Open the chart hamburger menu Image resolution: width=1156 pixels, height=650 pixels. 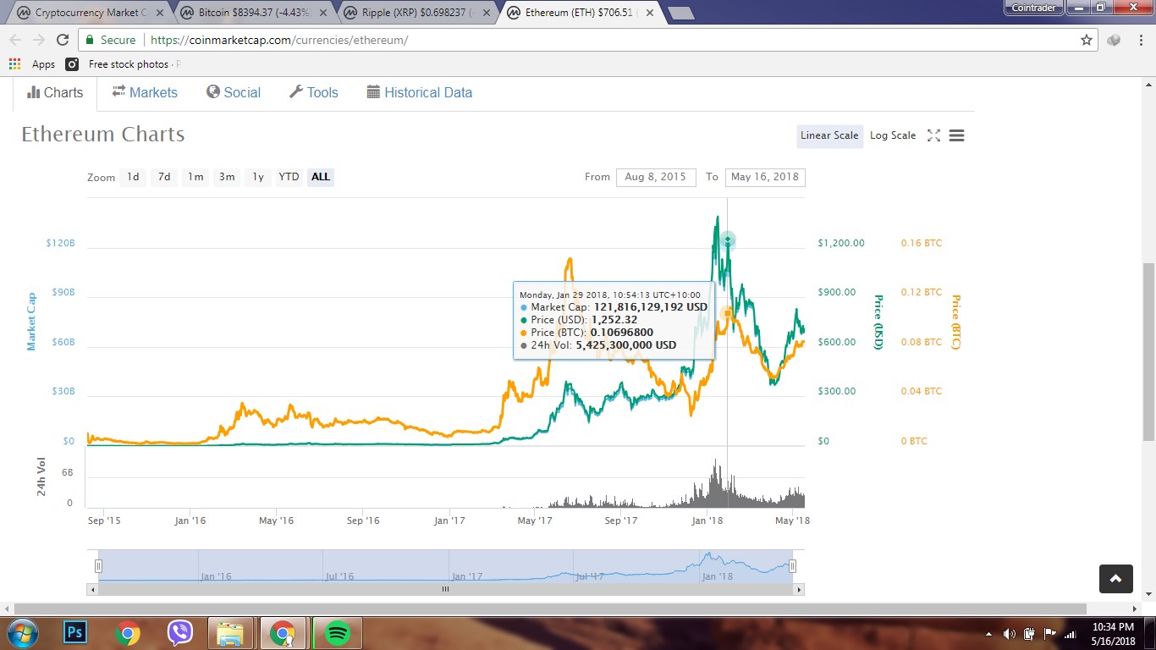(956, 135)
